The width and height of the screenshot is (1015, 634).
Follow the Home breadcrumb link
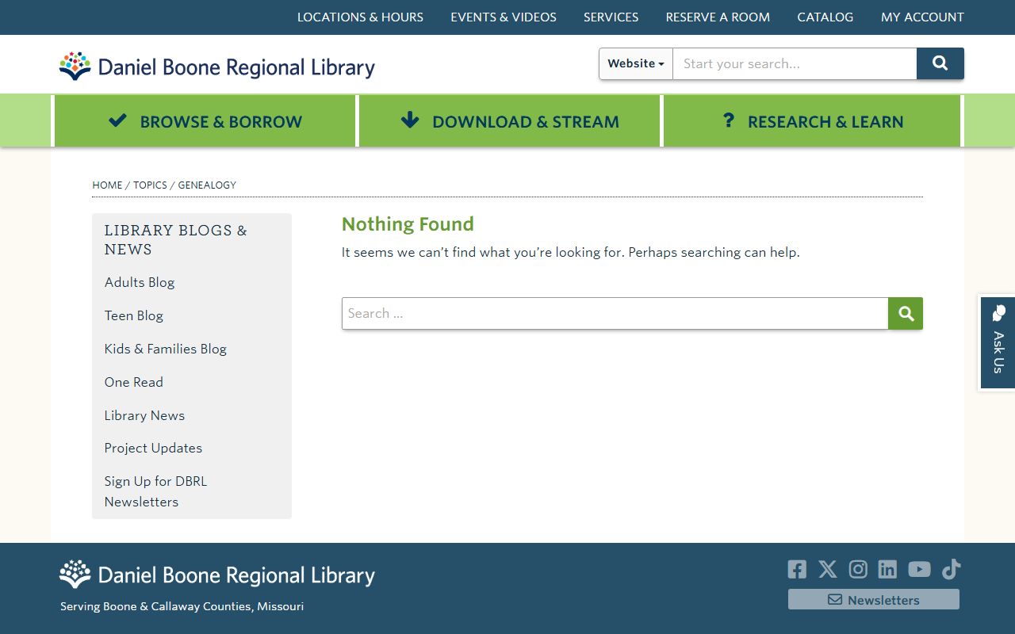pos(107,185)
